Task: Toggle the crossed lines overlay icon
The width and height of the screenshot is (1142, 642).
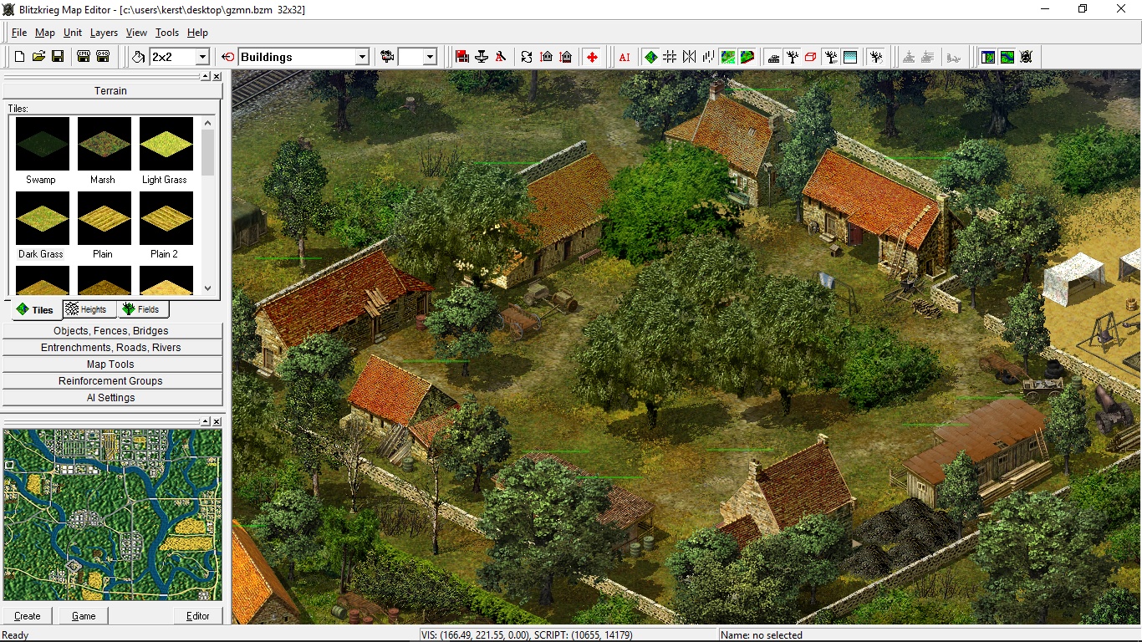Action: (x=689, y=57)
